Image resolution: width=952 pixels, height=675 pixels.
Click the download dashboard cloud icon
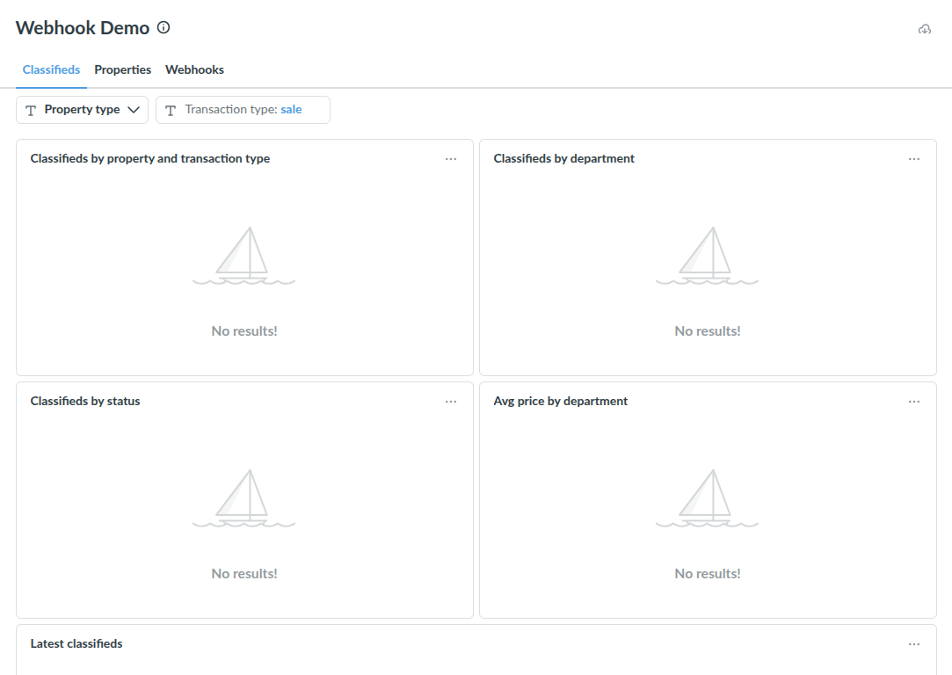924,29
